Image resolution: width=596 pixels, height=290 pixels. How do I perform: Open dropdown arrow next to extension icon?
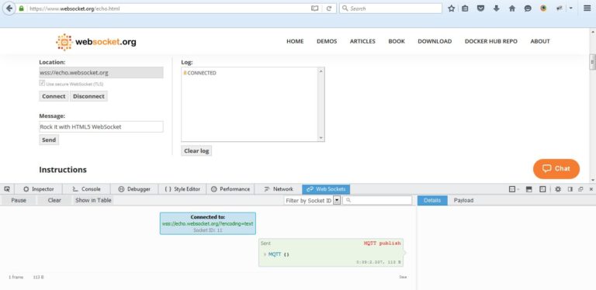pyautogui.click(x=570, y=9)
